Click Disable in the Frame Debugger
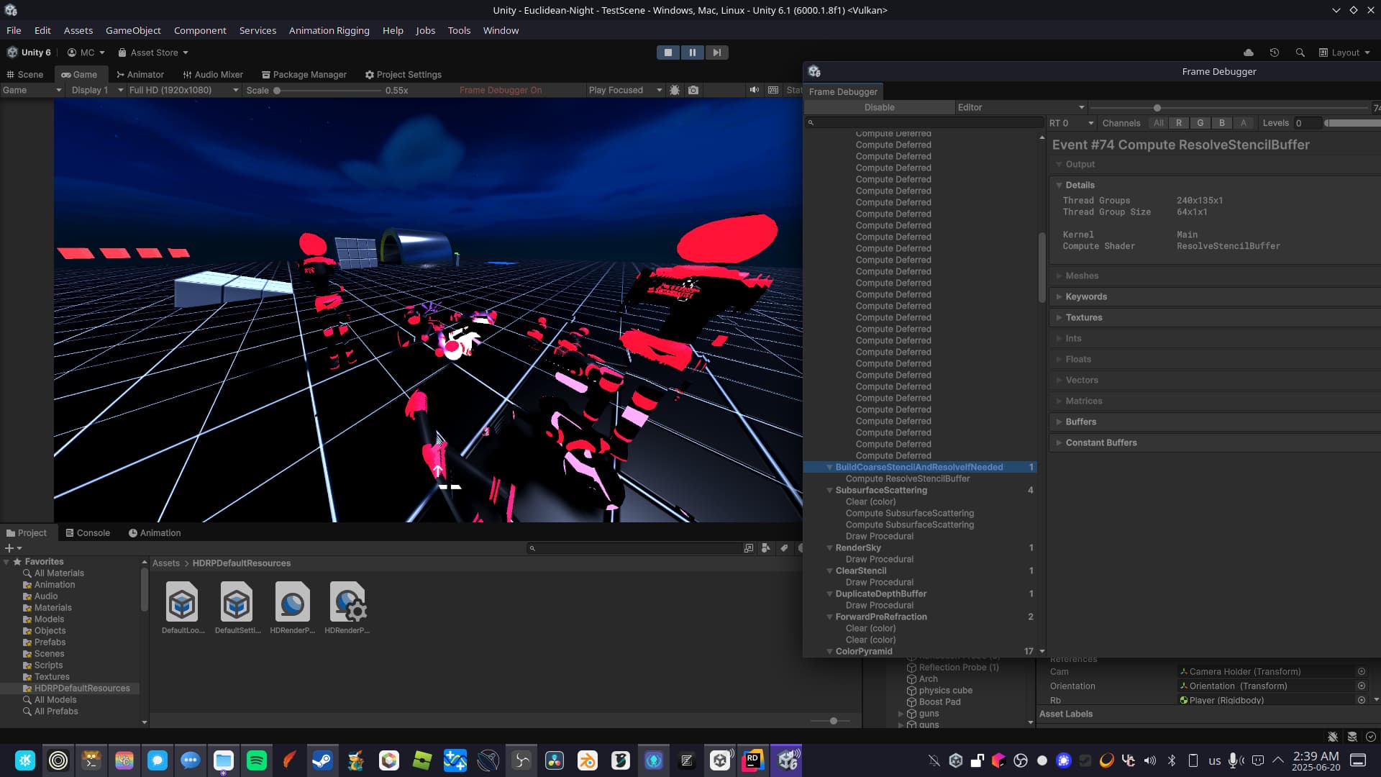This screenshot has height=777, width=1381. [880, 107]
